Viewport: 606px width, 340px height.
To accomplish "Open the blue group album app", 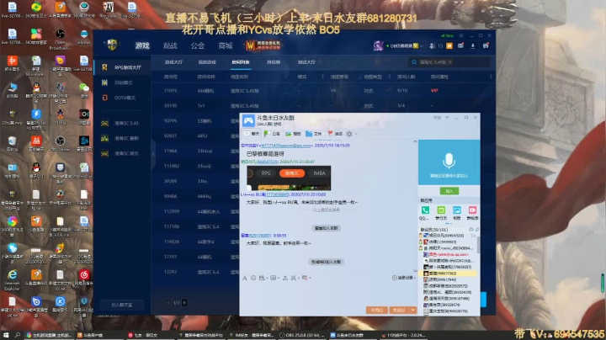I will [x=456, y=212].
